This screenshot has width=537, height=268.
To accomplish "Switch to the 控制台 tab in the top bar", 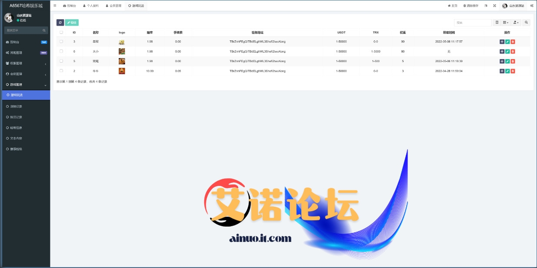I will [70, 6].
